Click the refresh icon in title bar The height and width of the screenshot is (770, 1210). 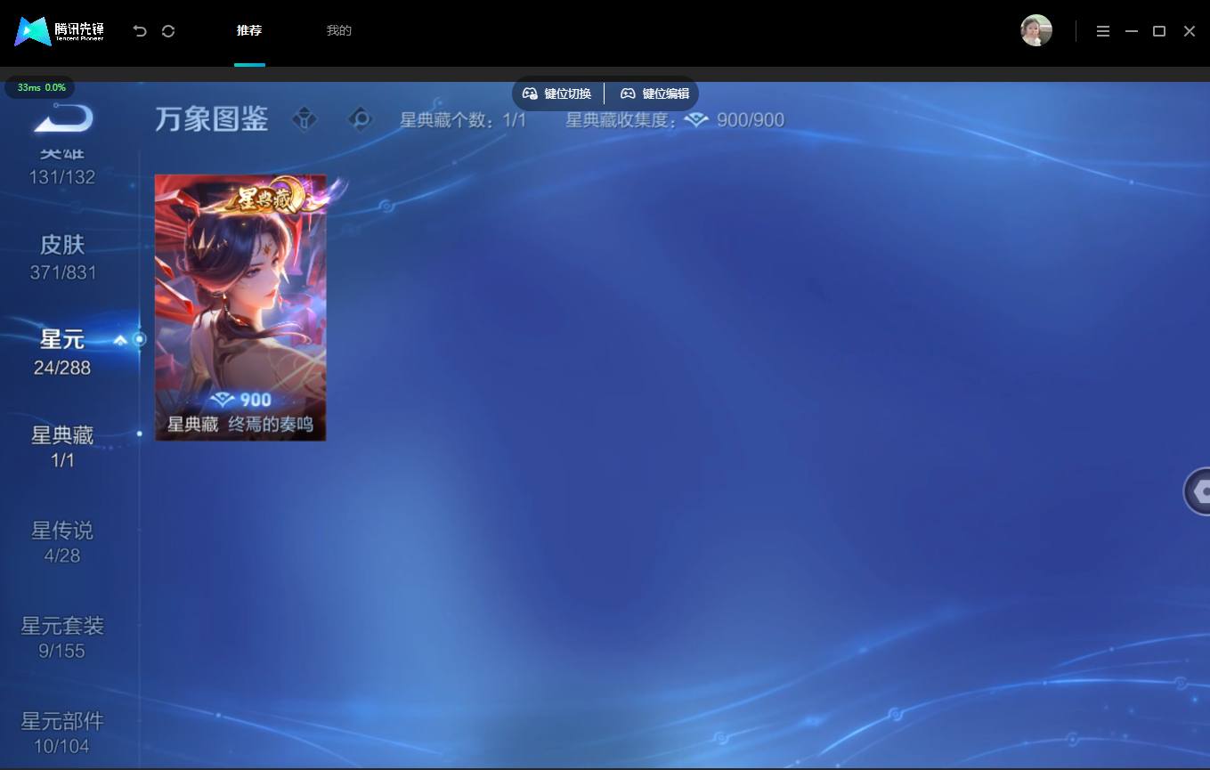point(168,31)
